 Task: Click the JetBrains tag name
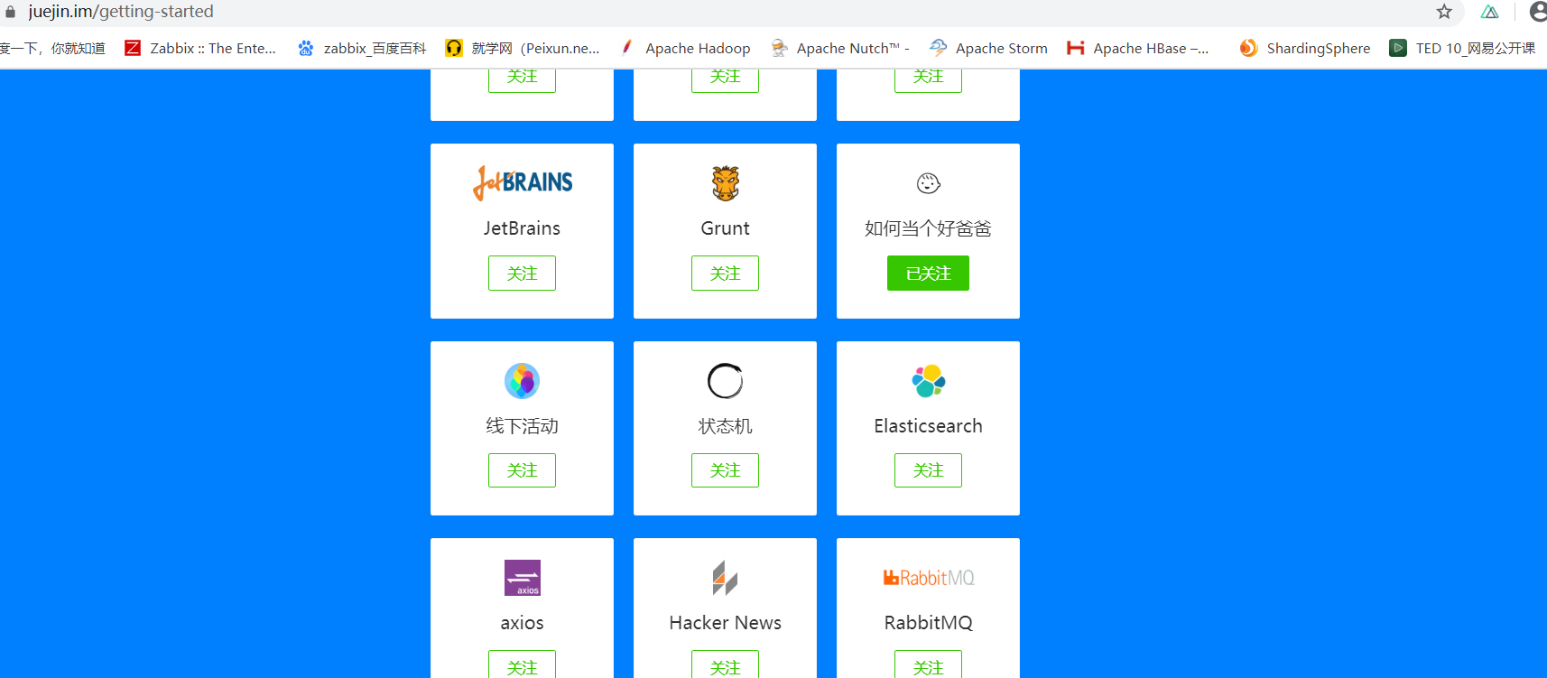point(522,228)
